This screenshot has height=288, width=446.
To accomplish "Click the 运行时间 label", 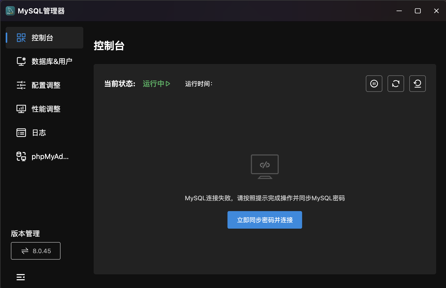I will 199,84.
